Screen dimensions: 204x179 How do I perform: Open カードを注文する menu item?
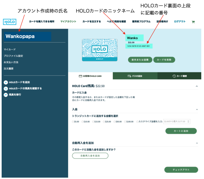coord(91,22)
